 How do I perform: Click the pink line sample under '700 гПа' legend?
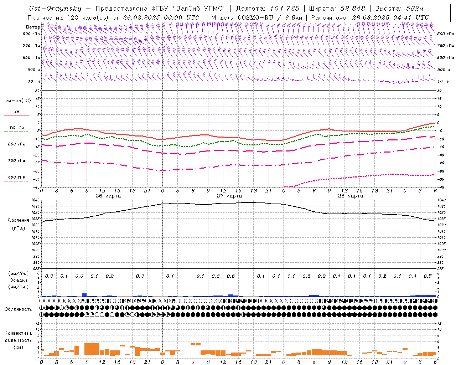click(16, 165)
